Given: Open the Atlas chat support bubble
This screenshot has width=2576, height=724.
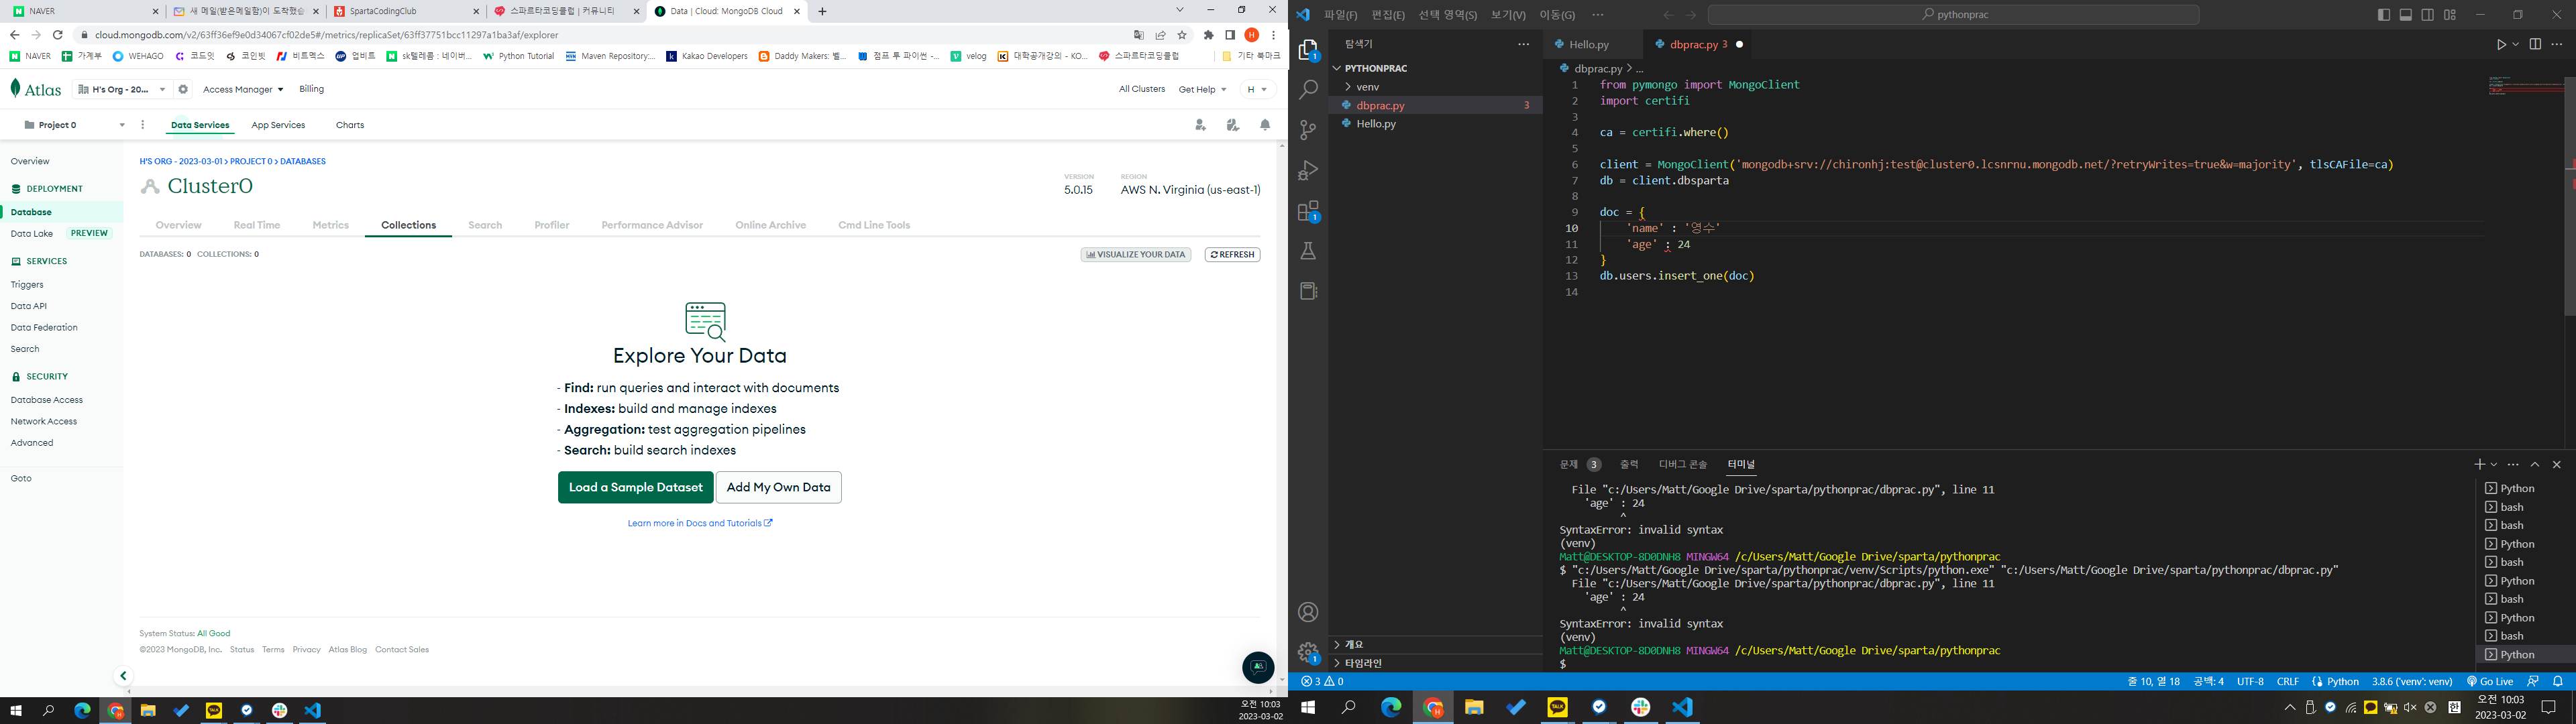Looking at the screenshot, I should tap(1258, 667).
